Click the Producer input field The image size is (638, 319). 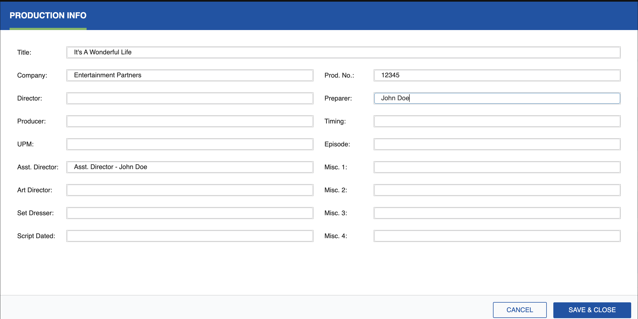[190, 121]
